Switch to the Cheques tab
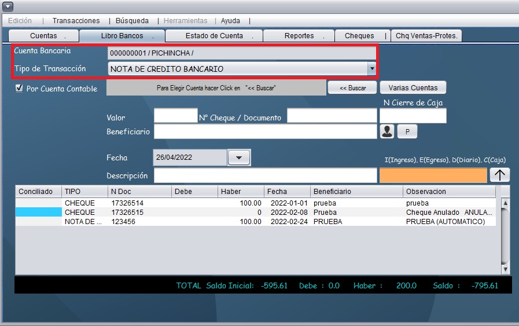 [359, 36]
